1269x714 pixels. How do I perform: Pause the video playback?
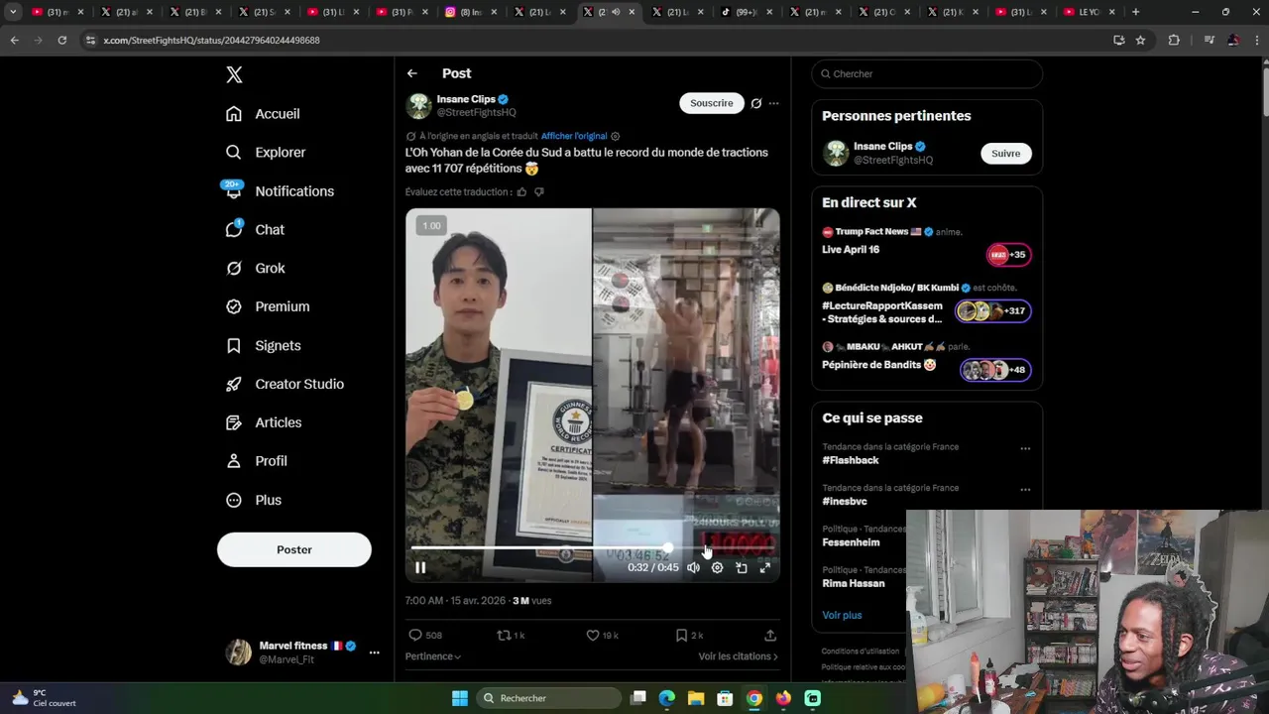pos(420,568)
